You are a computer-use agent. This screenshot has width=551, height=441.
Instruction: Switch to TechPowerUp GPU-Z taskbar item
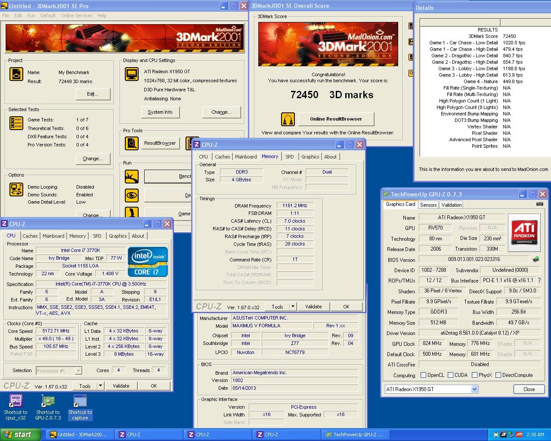[x=356, y=435]
